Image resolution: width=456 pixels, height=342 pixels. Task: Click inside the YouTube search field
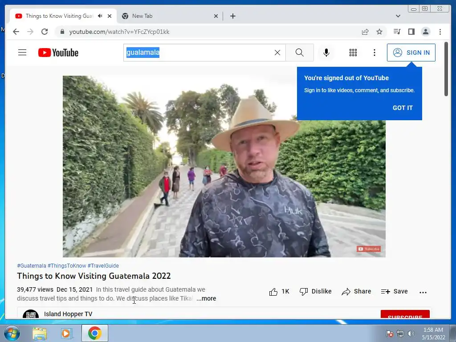coord(204,53)
